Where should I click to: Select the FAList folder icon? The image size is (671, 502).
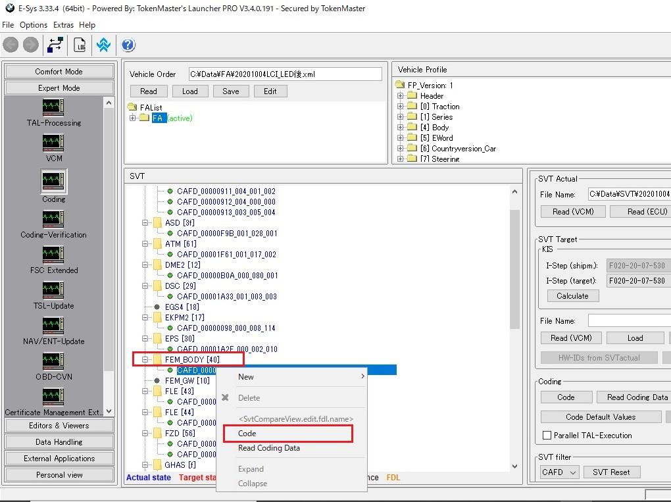pos(132,107)
